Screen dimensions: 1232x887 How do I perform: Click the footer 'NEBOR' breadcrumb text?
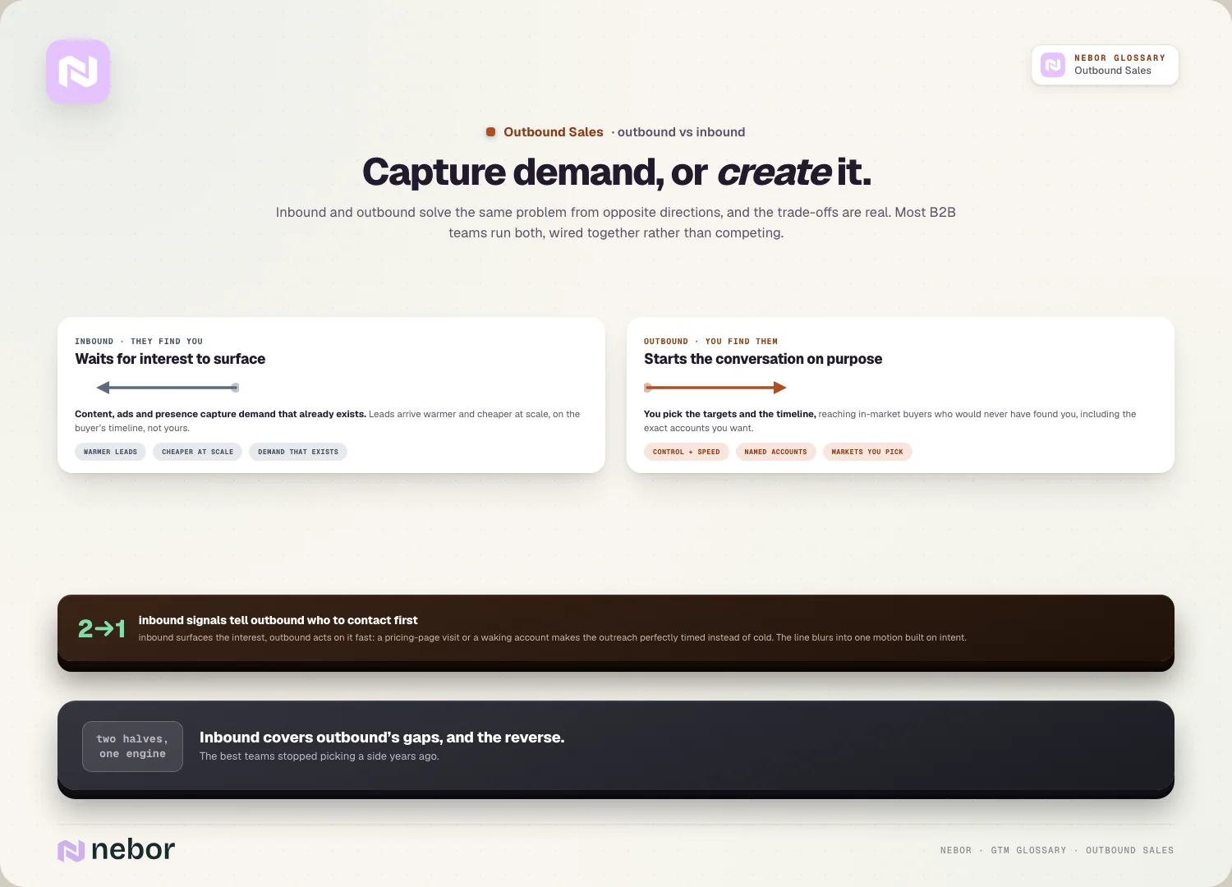[x=956, y=851]
